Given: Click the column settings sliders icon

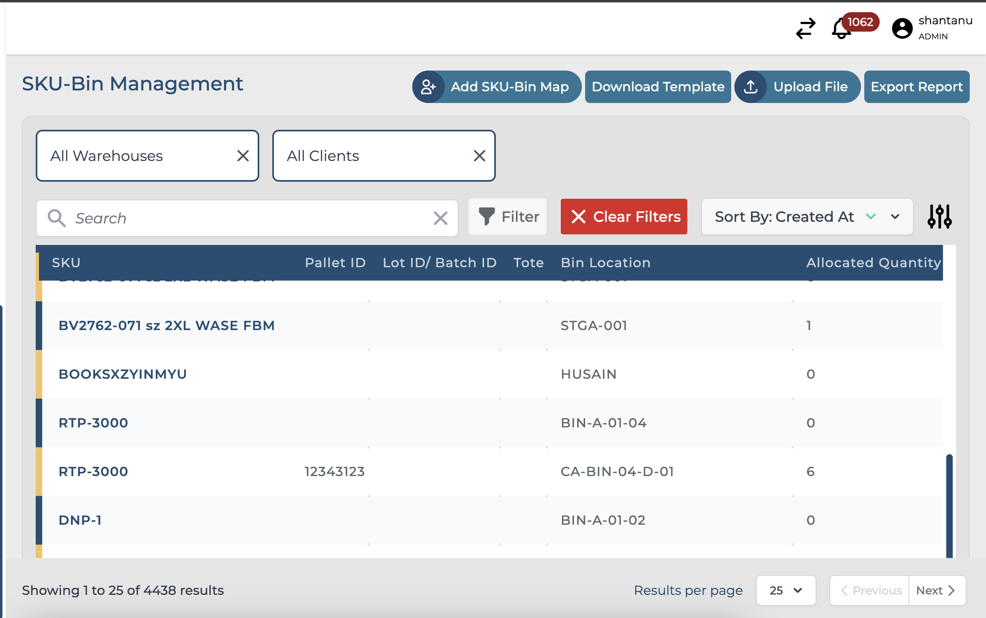Looking at the screenshot, I should [x=939, y=217].
